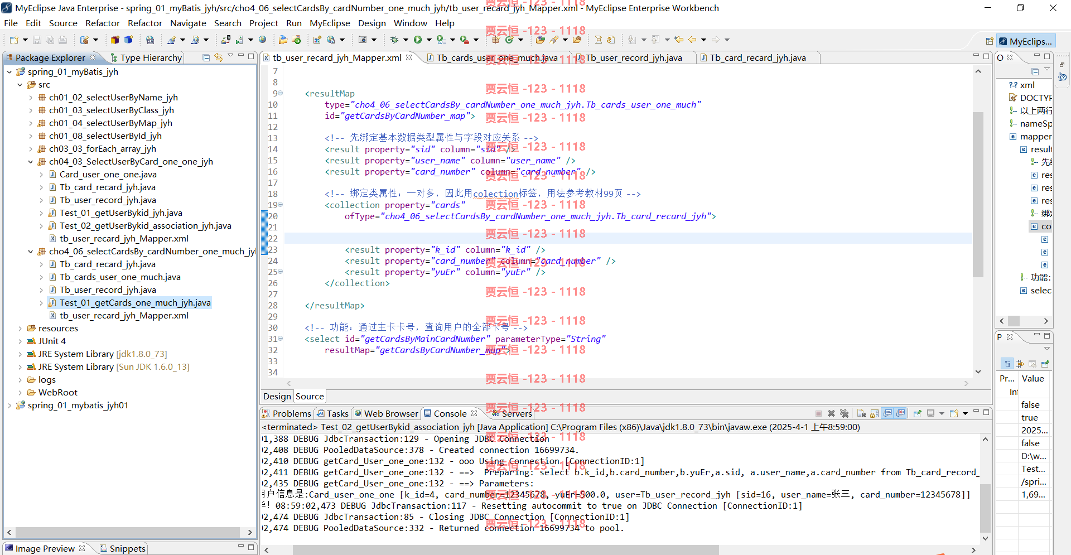1071x555 pixels.
Task: Open the Edit menu
Action: click(33, 23)
